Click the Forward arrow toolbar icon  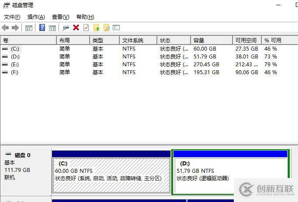[15, 28]
